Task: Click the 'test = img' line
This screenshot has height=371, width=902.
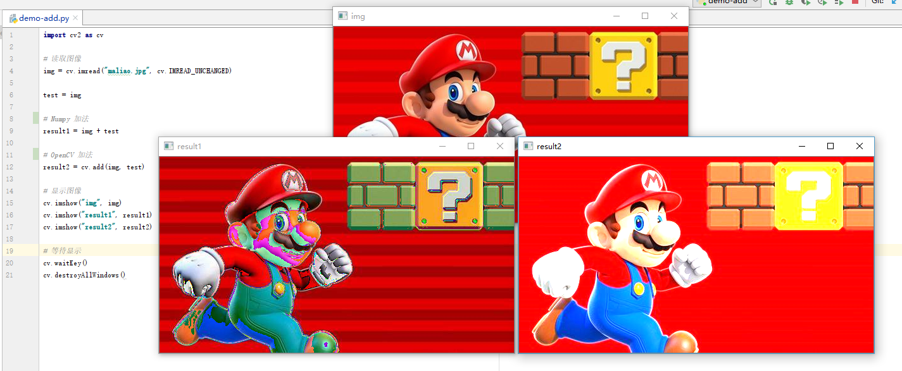Action: click(62, 95)
